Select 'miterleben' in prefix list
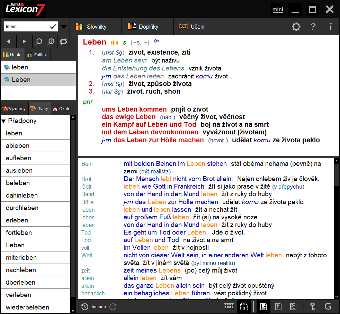This screenshot has width=340, height=314. pyautogui.click(x=36, y=258)
